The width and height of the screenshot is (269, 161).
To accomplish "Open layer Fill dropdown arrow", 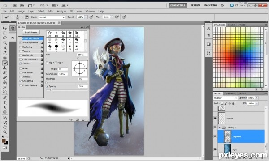I will 256,103.
